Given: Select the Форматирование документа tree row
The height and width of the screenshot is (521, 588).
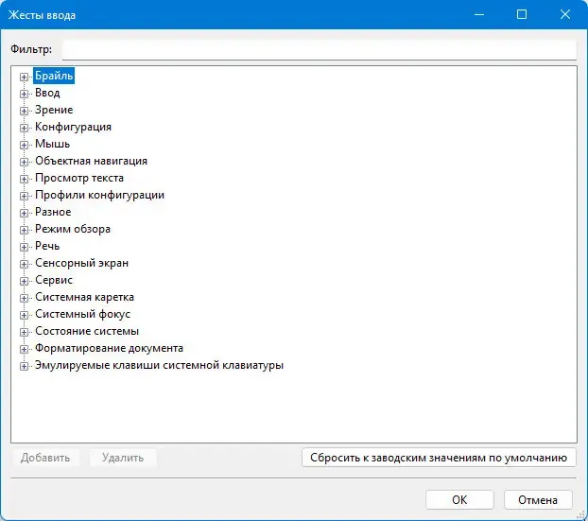Looking at the screenshot, I should pos(109,348).
